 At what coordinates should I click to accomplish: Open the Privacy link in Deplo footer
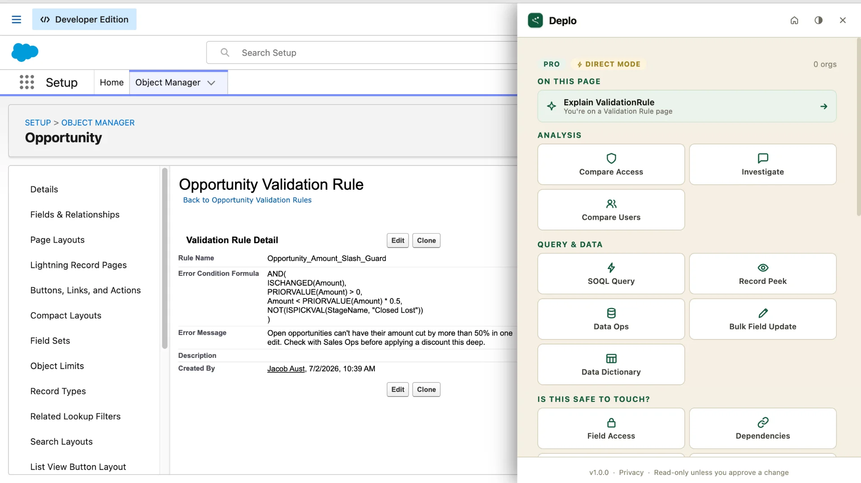pos(631,472)
